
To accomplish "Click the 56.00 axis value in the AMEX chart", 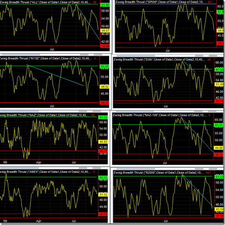I will pos(103,186).
